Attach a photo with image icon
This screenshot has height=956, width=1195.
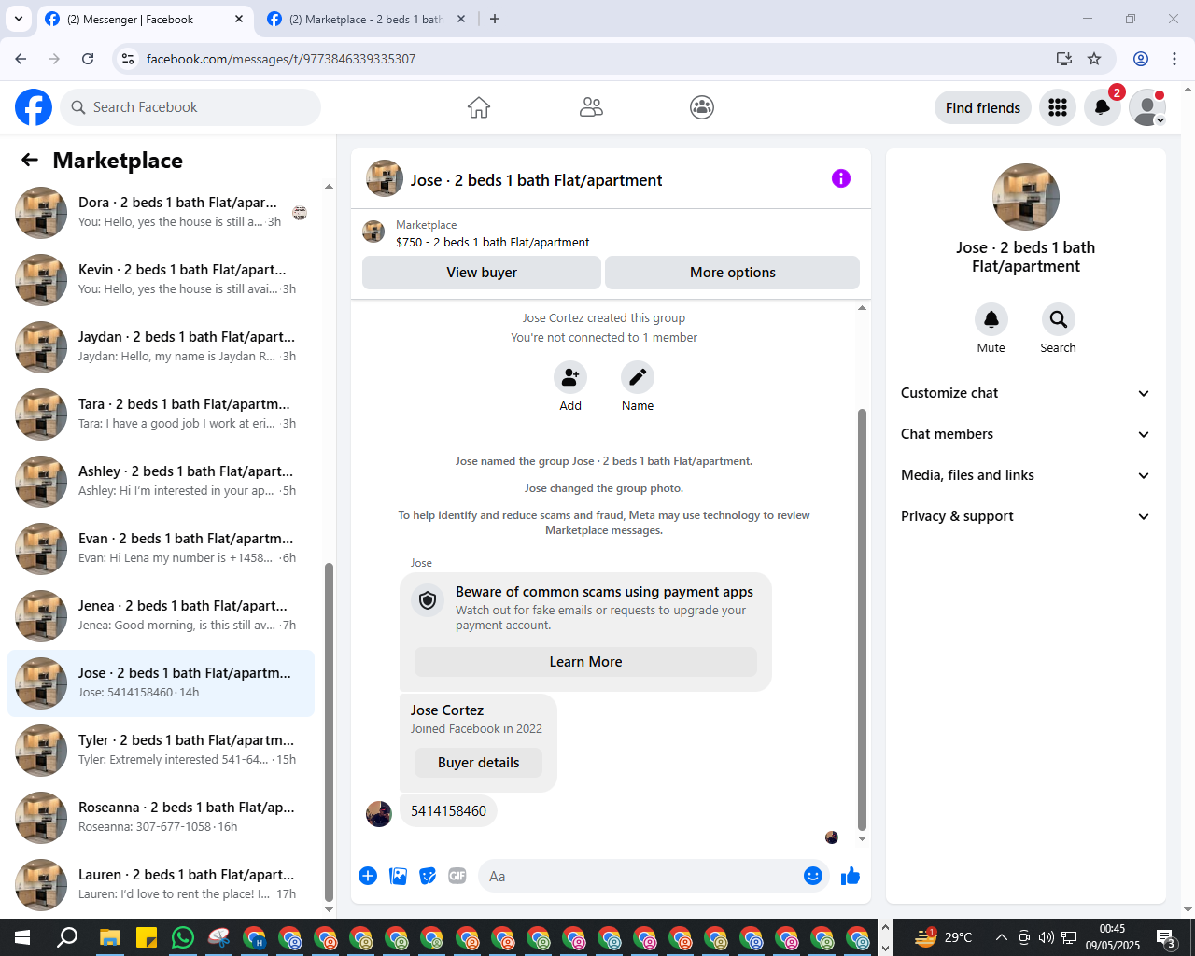tap(398, 876)
